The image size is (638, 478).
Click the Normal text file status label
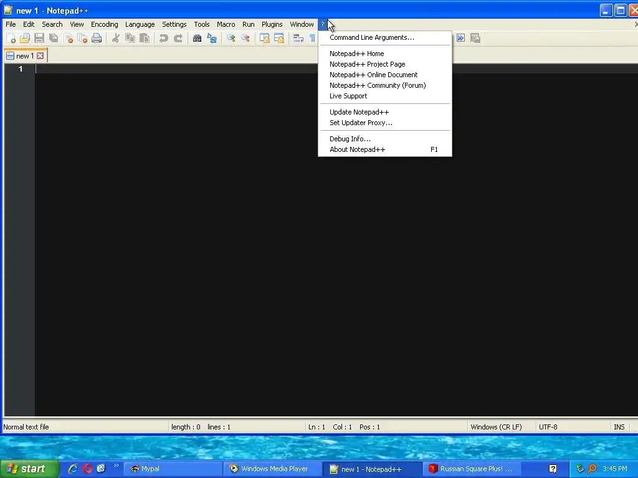point(26,427)
